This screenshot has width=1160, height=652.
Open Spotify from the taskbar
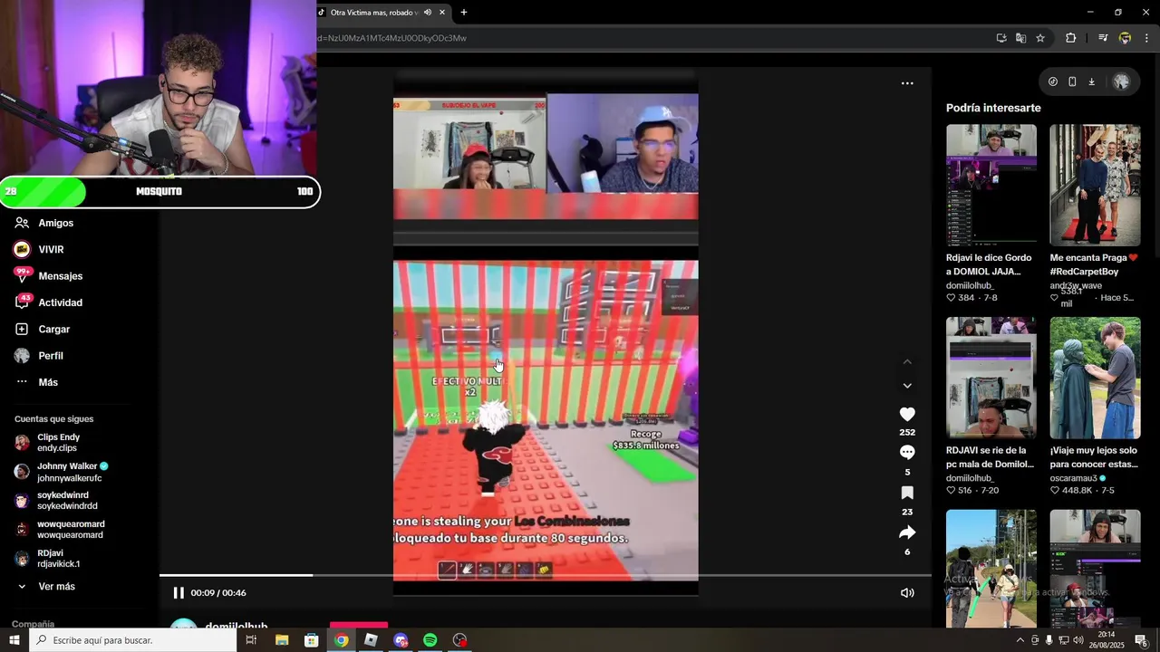point(430,640)
